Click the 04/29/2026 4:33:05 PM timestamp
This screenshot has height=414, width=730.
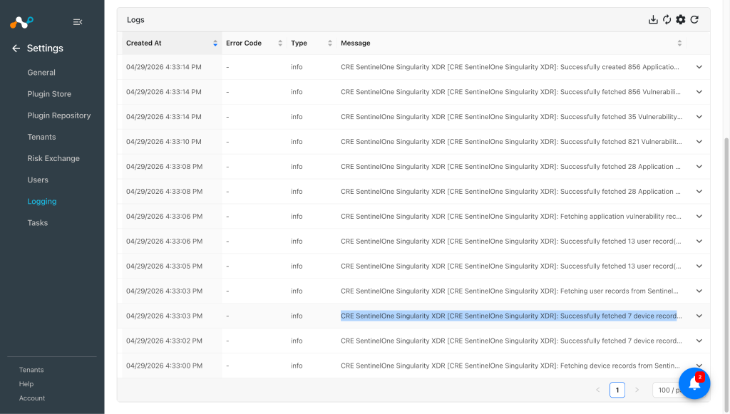[x=165, y=266]
